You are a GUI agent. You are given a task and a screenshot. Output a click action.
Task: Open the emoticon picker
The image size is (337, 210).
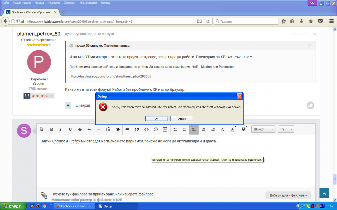[156, 129]
